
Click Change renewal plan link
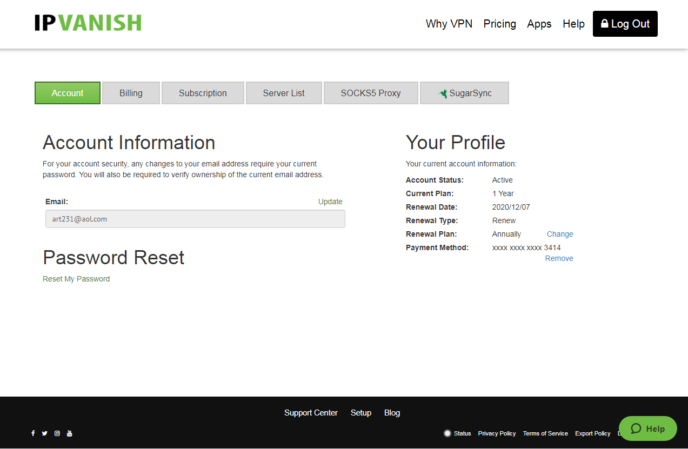click(x=560, y=234)
